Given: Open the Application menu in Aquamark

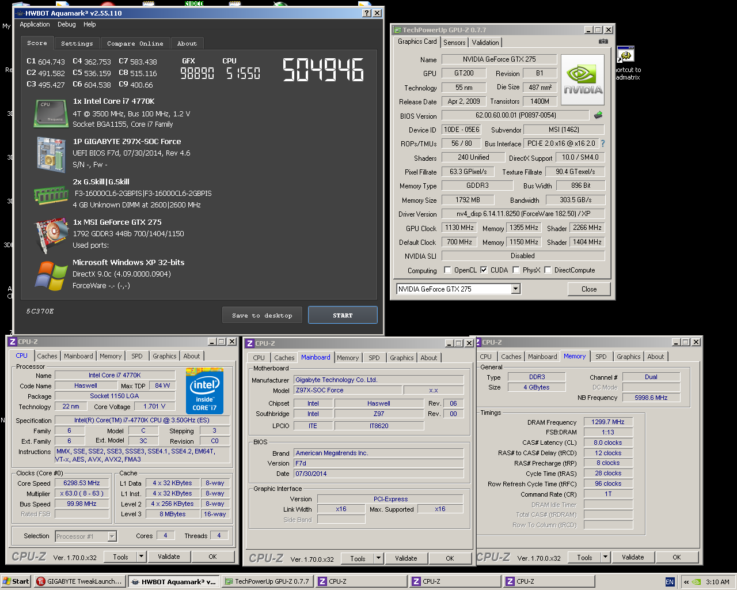Looking at the screenshot, I should 35,24.
